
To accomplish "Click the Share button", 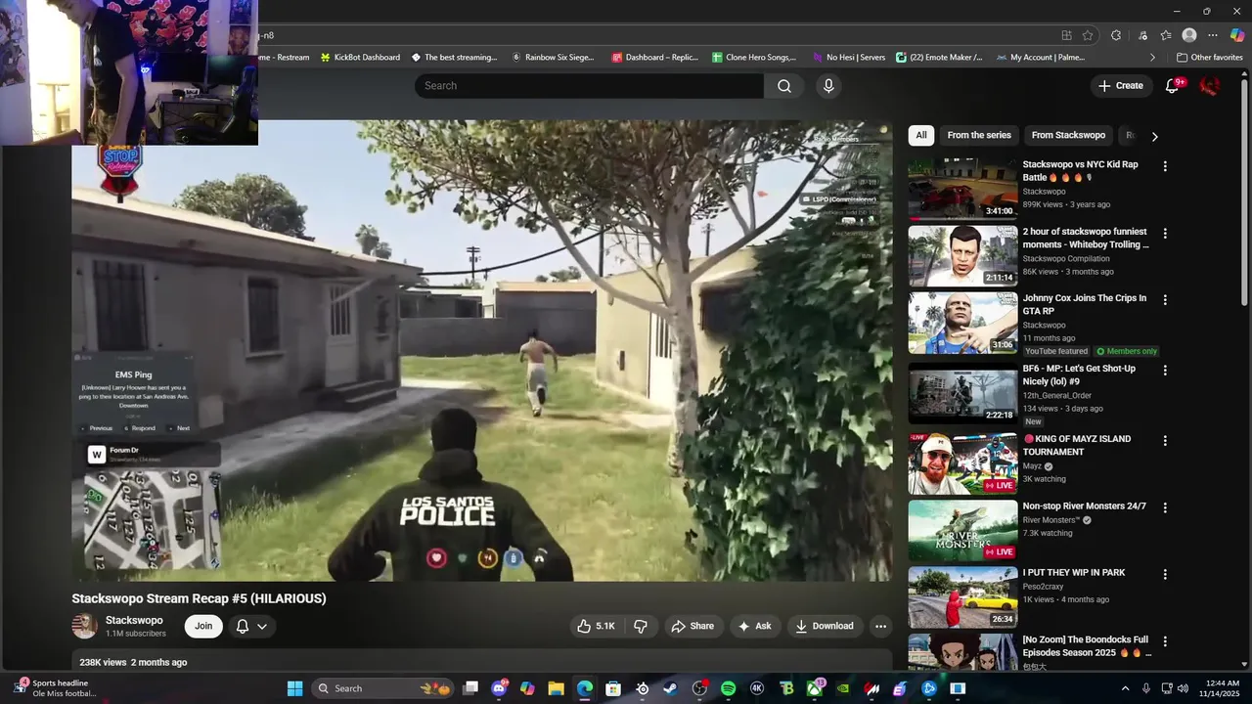I will click(692, 626).
